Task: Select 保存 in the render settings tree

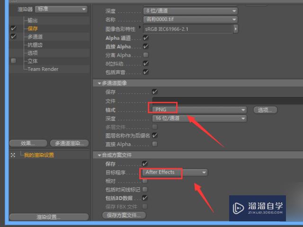Action: (33, 28)
